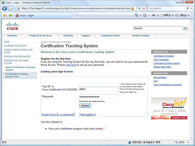Click the security padlock icon in address bar
195x146 pixels.
[133, 8]
